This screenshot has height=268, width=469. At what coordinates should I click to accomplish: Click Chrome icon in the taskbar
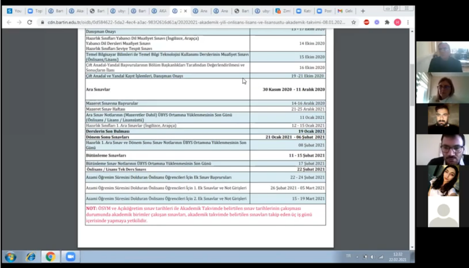(x=50, y=257)
